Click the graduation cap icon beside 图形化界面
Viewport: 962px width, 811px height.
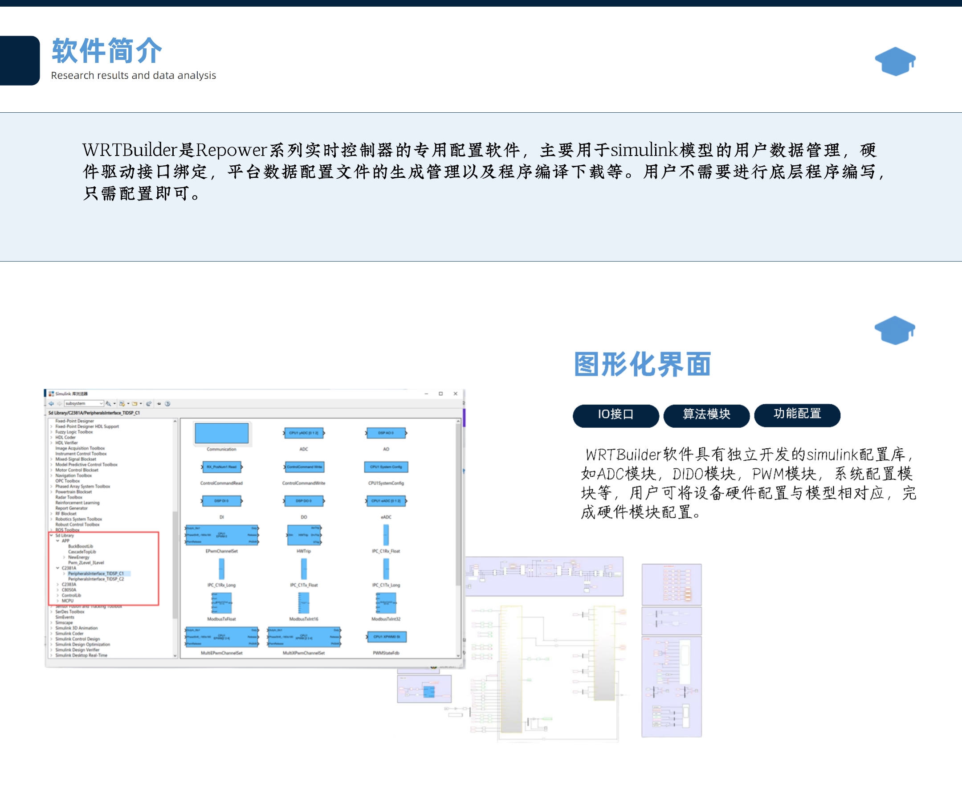[894, 330]
